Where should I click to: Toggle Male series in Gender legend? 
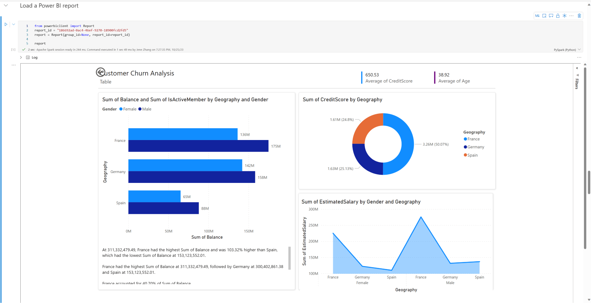coord(145,109)
